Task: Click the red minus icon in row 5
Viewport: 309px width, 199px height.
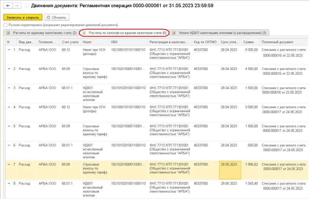Action: click(x=9, y=126)
